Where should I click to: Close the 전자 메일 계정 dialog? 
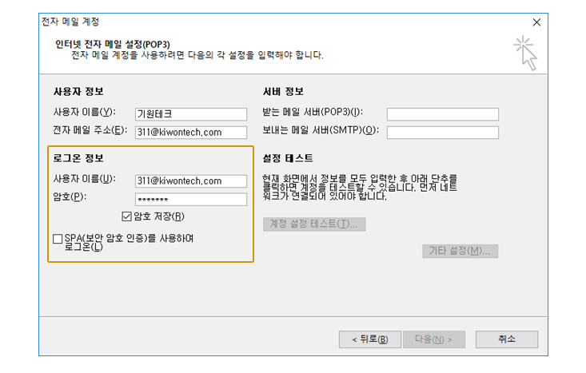pyautogui.click(x=536, y=22)
